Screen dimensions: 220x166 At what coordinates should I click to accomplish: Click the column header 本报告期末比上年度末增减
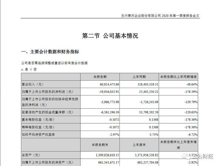click(x=178, y=145)
